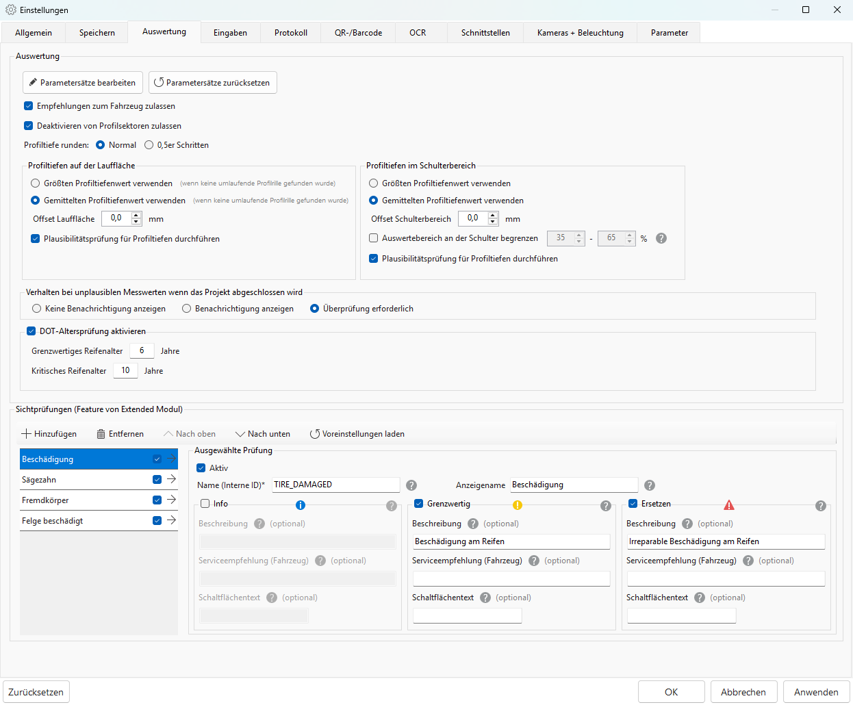Switch to the Kameras + Beleuchtung tab
853x705 pixels.
coord(580,33)
